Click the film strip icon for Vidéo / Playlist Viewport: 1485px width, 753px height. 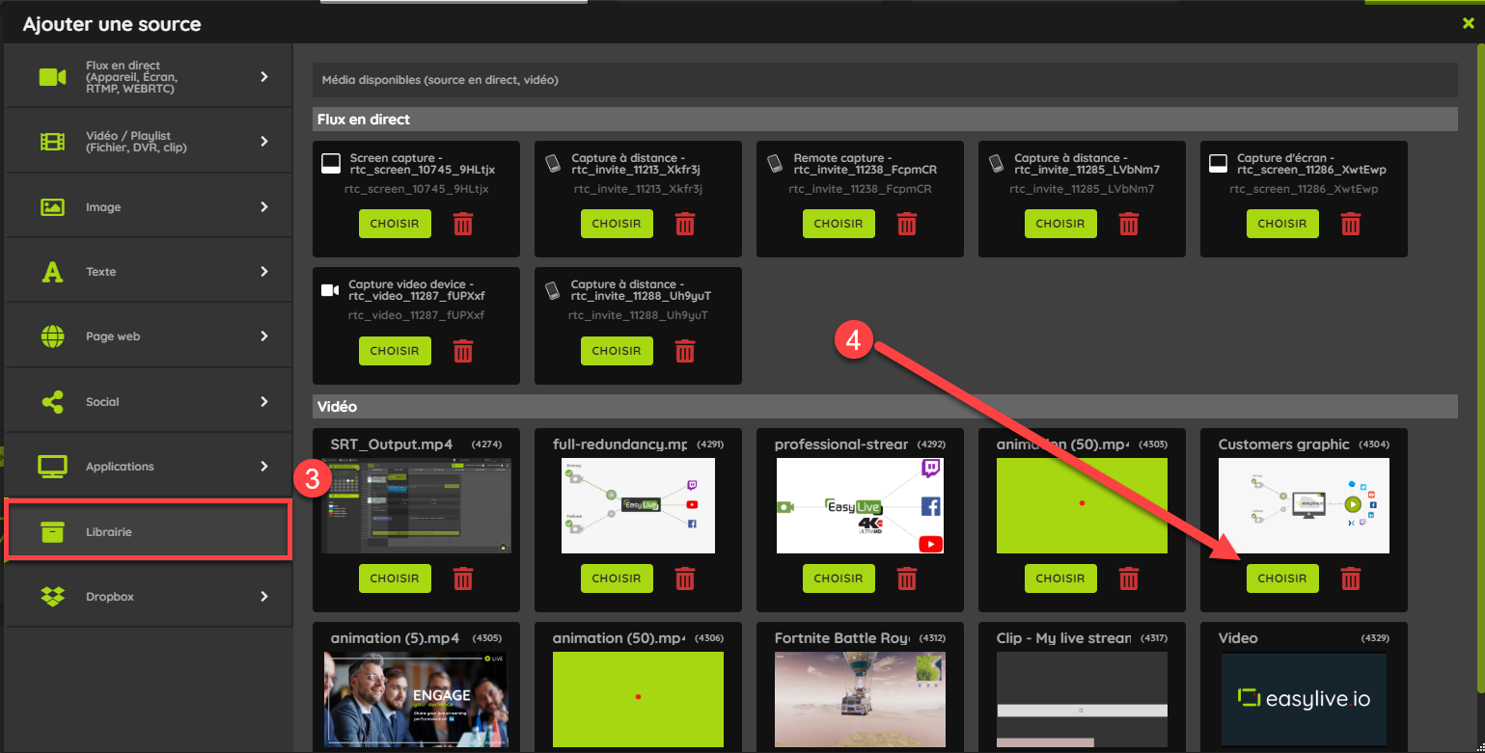tap(52, 142)
